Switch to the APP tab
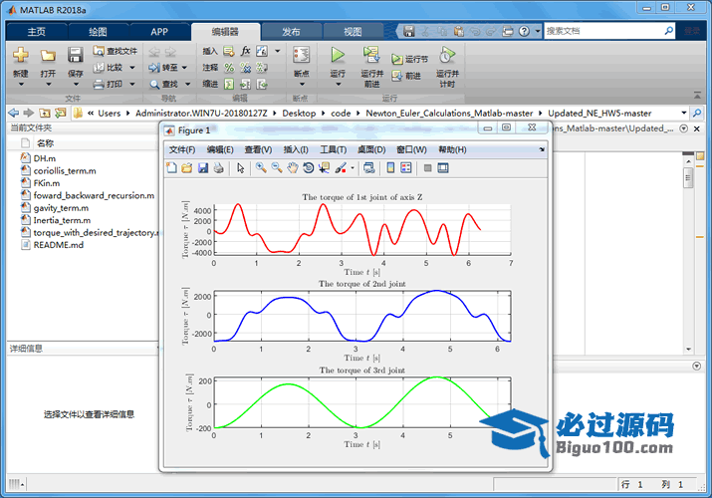712x498 pixels. [159, 32]
